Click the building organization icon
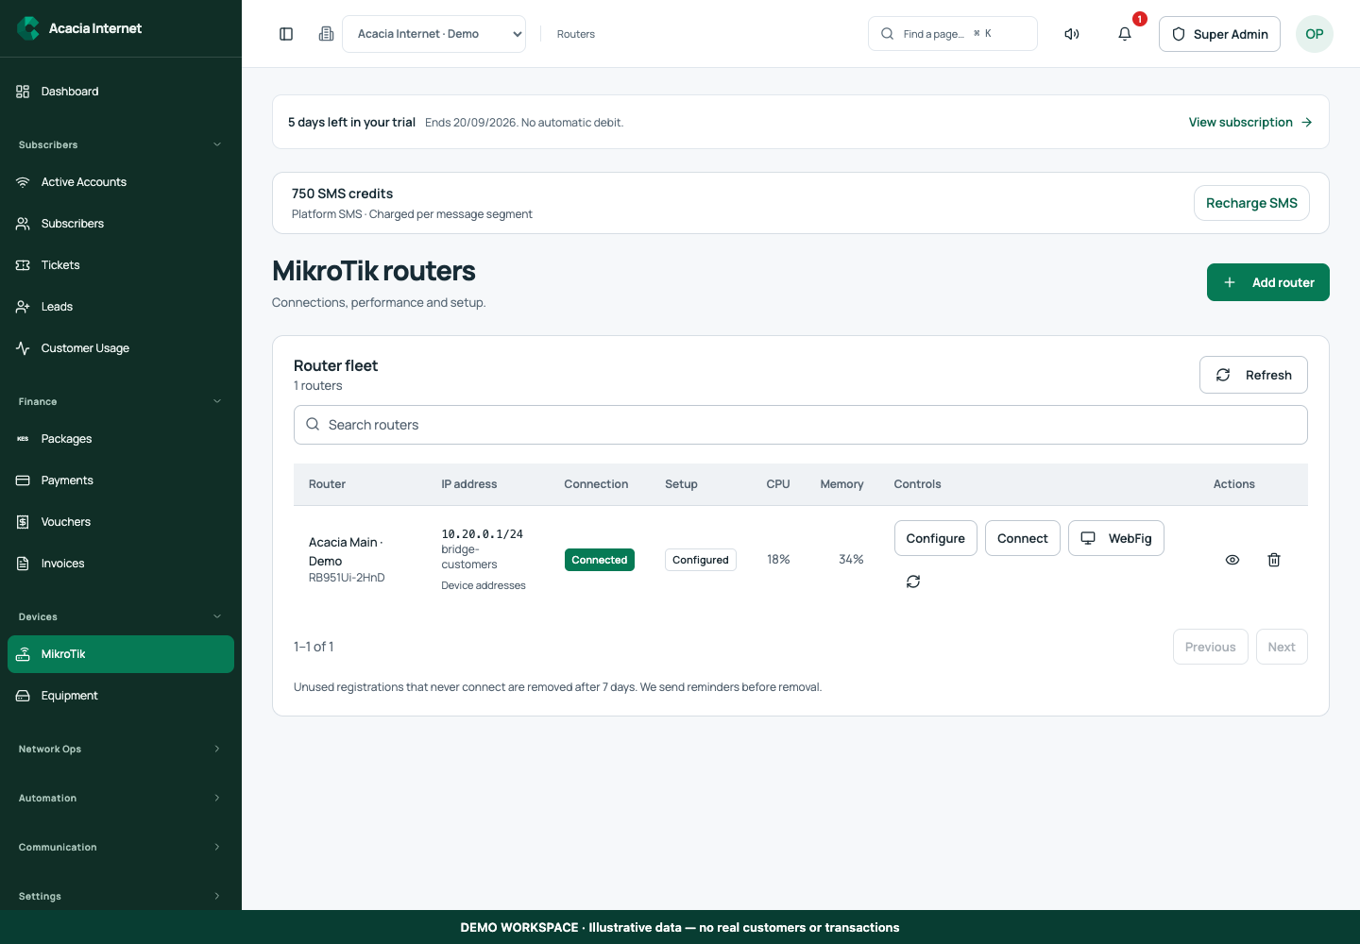 point(327,34)
